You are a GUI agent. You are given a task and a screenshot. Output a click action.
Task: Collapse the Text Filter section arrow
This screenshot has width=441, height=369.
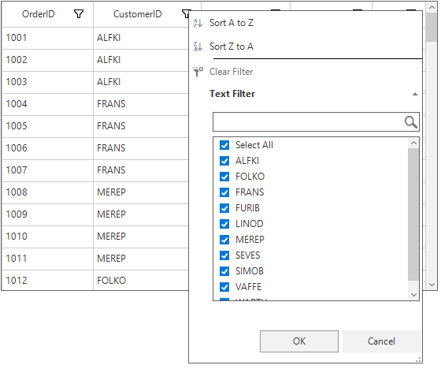[x=415, y=94]
